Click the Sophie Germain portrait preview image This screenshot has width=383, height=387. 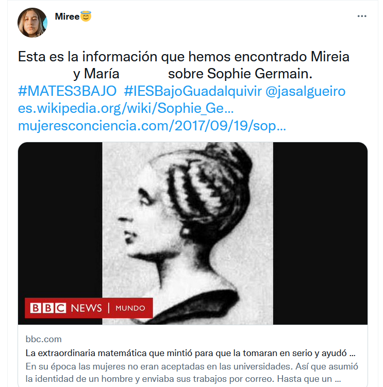coord(188,233)
